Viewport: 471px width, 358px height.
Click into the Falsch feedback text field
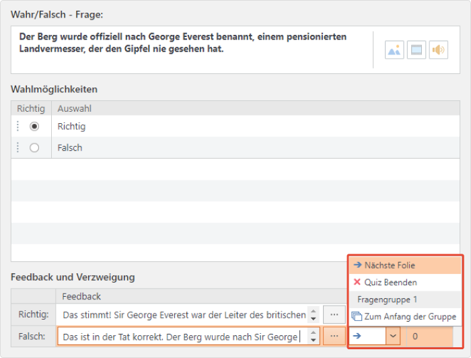[183, 336]
